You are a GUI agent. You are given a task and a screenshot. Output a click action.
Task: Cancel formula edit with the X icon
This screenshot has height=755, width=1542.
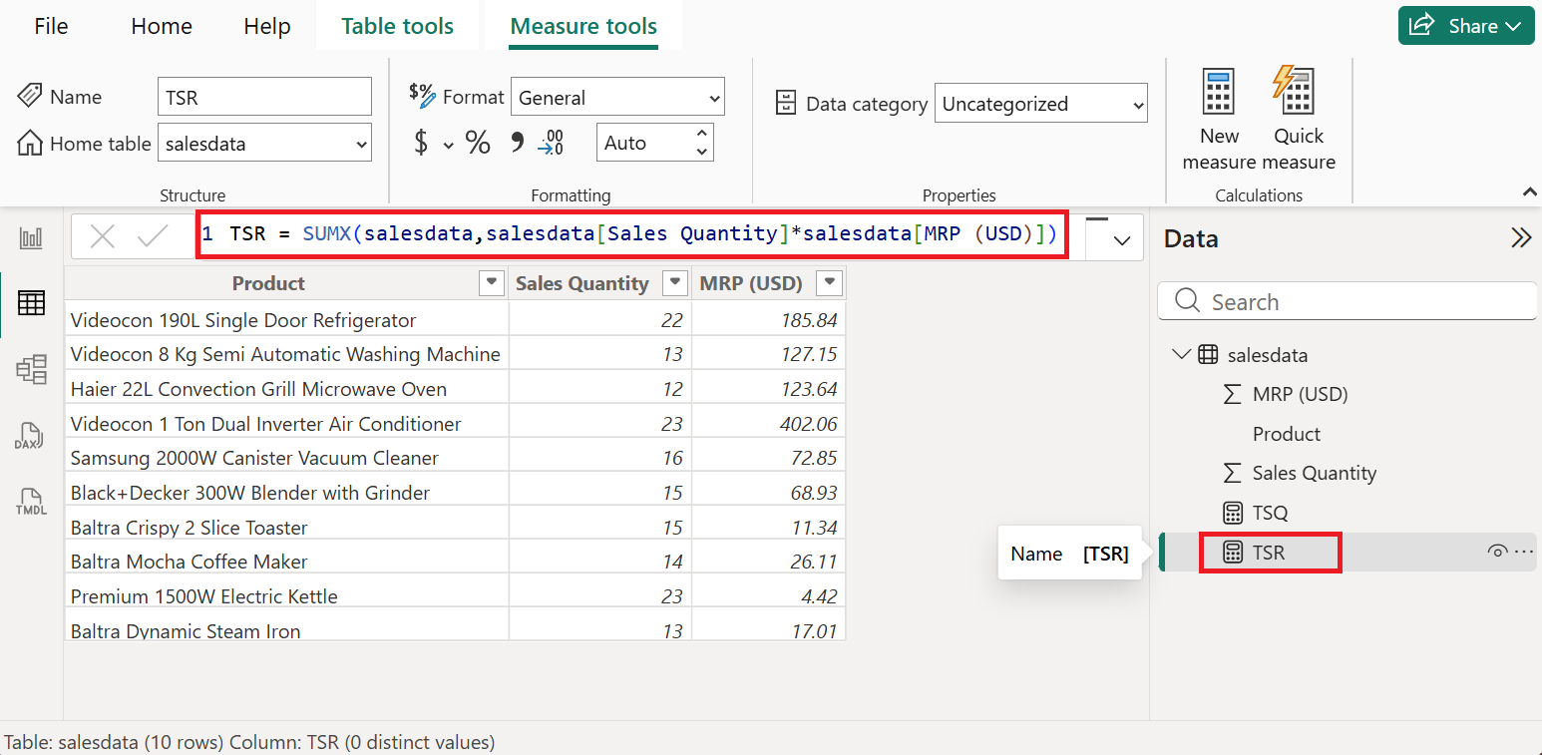[103, 236]
